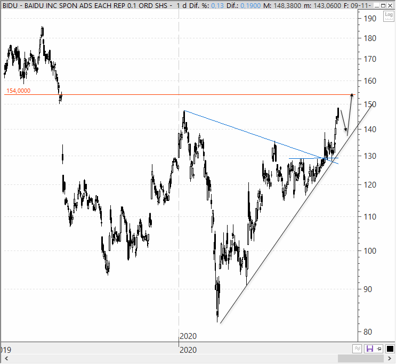Click the 100 price axis label

[370, 251]
